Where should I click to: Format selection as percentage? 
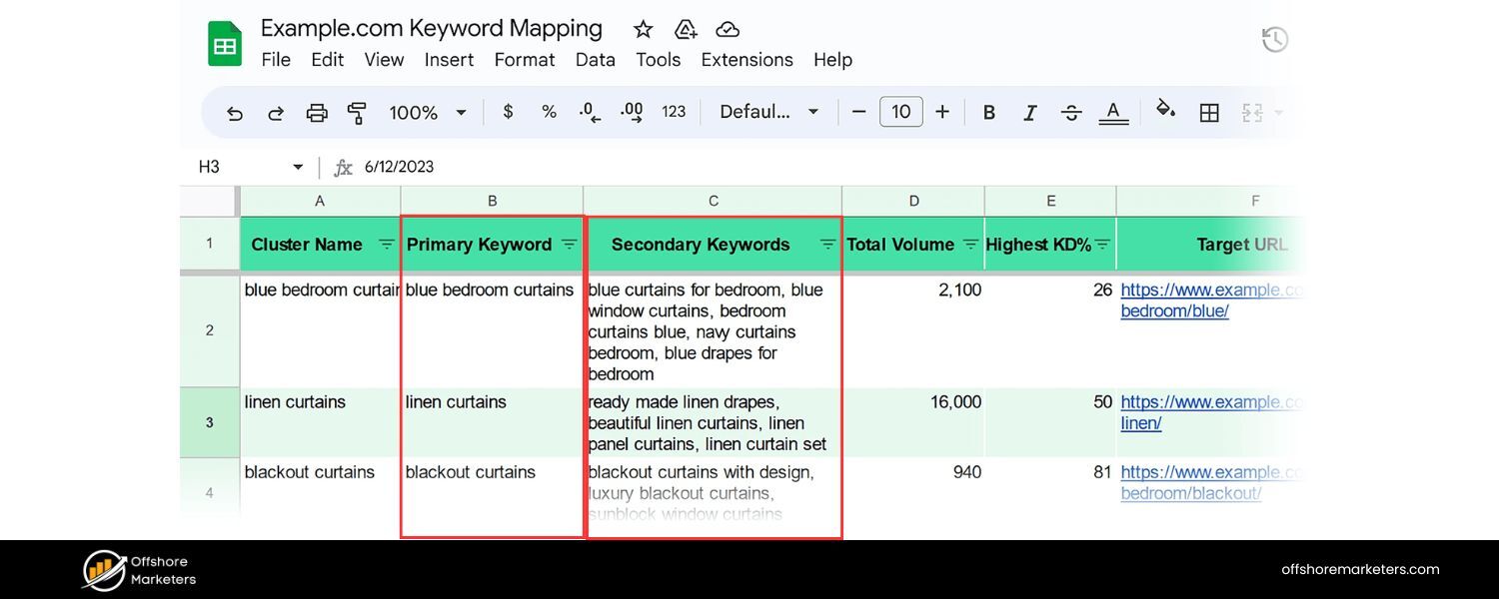(x=549, y=112)
